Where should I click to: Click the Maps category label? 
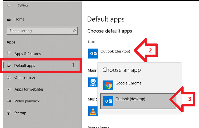tap(92, 70)
